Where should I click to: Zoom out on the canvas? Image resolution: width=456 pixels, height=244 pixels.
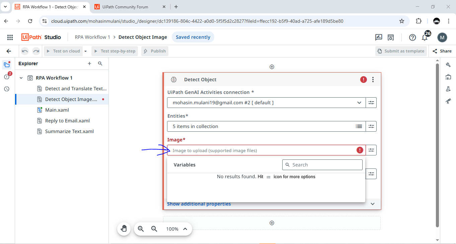tap(154, 229)
